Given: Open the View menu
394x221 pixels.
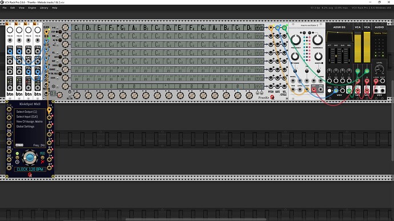Looking at the screenshot, I should (x=22, y=8).
